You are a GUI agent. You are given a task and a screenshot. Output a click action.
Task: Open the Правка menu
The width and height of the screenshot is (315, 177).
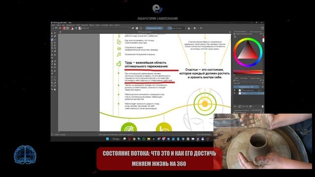click(x=59, y=25)
